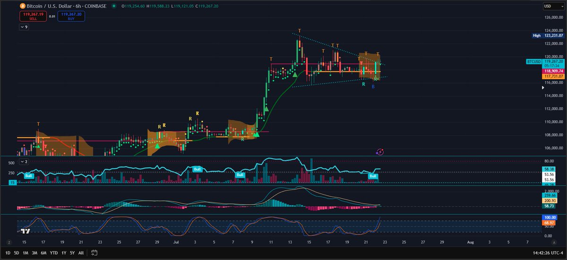The width and height of the screenshot is (567, 260).
Task: Click the 200.93 signal value label
Action: [550, 200]
